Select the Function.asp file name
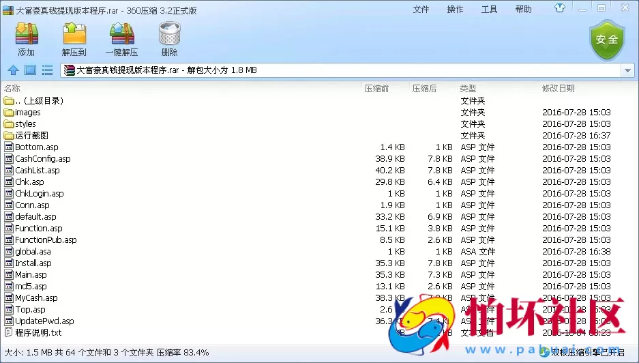 [39, 229]
